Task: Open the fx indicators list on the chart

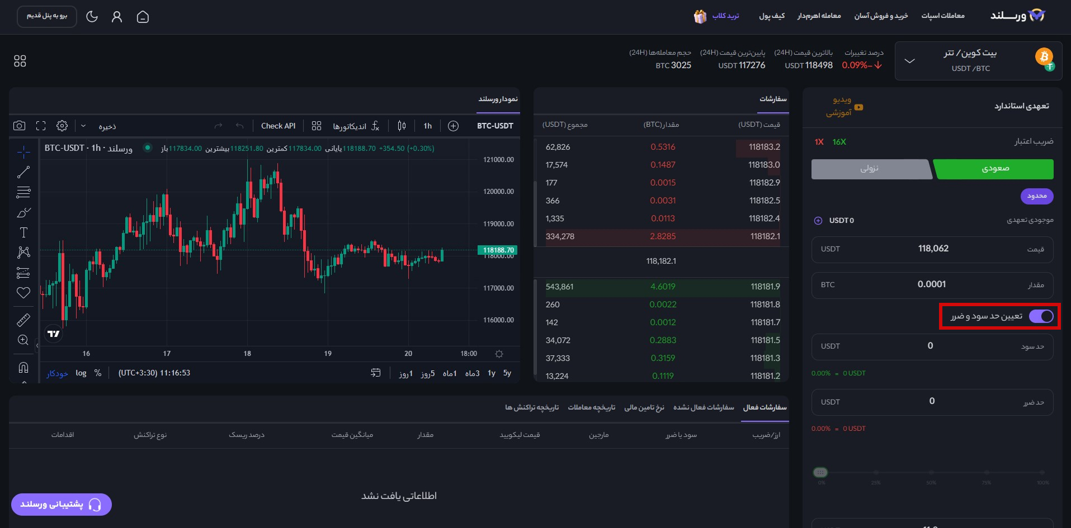Action: click(x=376, y=126)
